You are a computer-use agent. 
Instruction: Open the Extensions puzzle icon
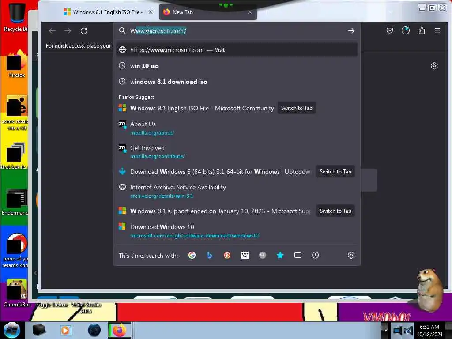(x=422, y=30)
